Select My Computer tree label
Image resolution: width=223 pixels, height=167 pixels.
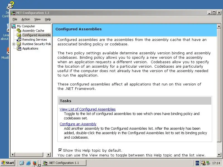(26, 26)
